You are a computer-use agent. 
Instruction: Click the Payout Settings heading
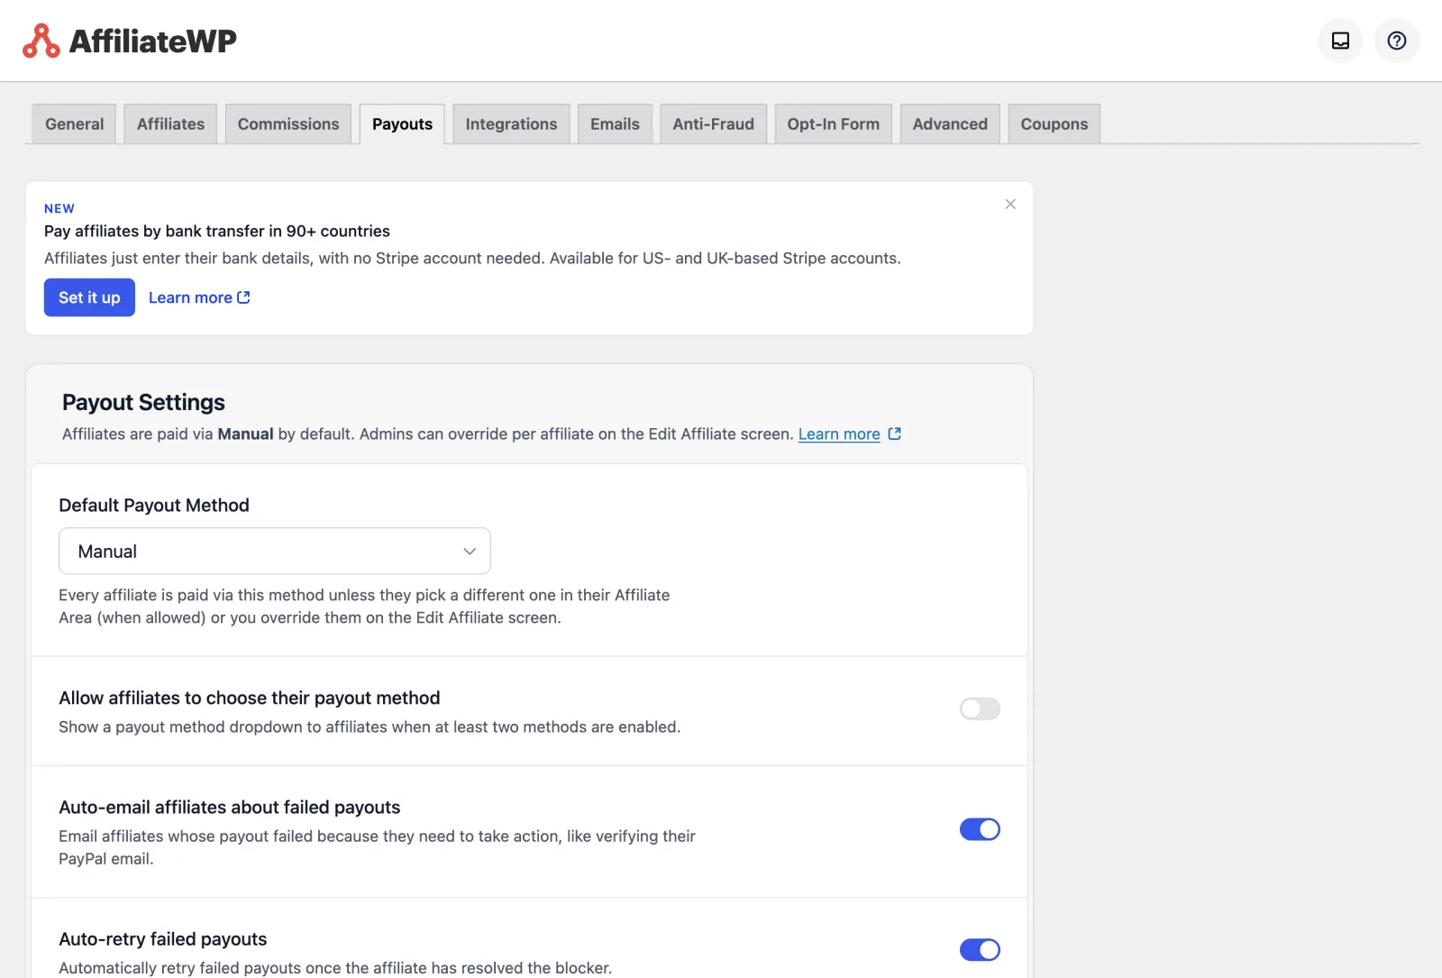(x=143, y=402)
